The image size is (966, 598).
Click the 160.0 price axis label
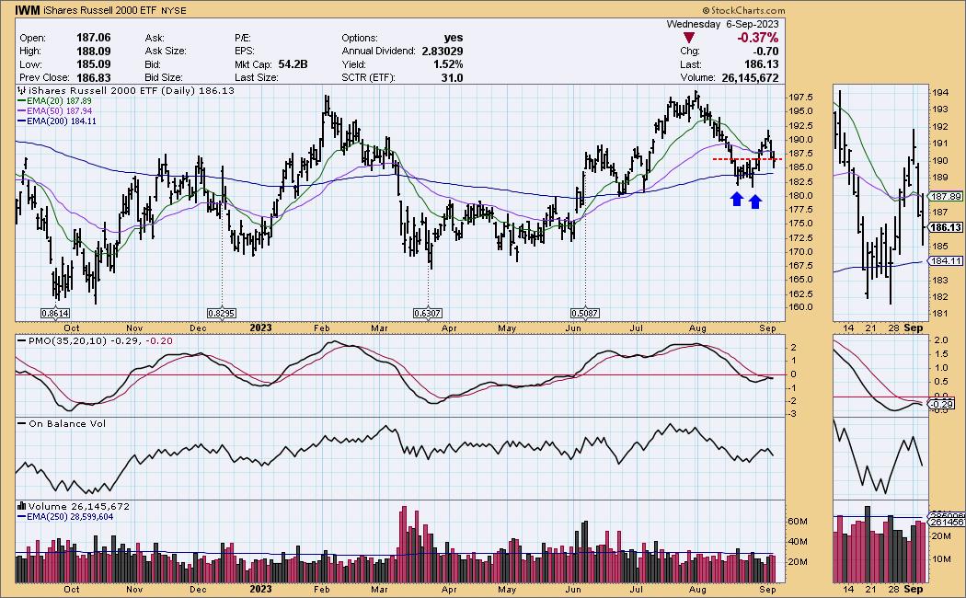799,307
